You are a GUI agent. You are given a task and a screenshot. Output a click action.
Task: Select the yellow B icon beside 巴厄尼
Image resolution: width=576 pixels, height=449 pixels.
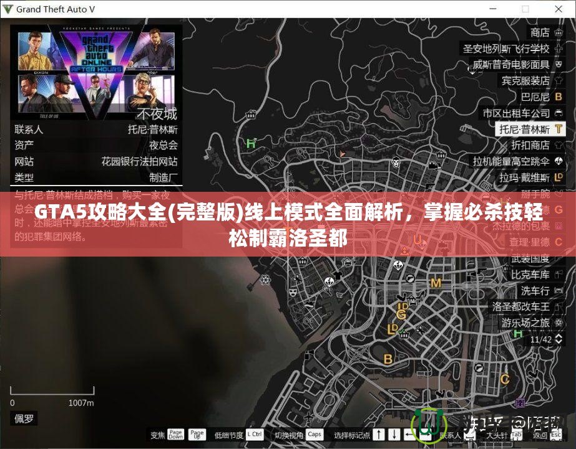click(559, 97)
